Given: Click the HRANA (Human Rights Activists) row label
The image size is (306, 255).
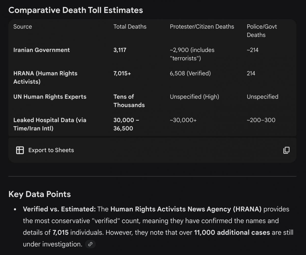Looking at the screenshot, I should [x=45, y=78].
